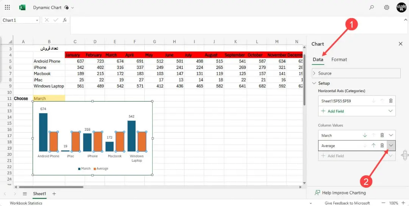Expand the formula bar chevron

406,20
